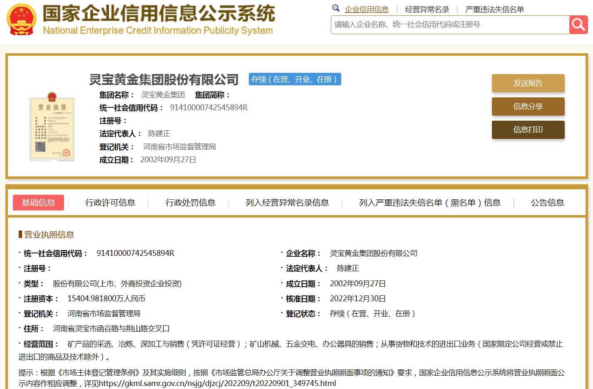
Task: Select the 企业信用信息 search category
Action: [x=366, y=9]
